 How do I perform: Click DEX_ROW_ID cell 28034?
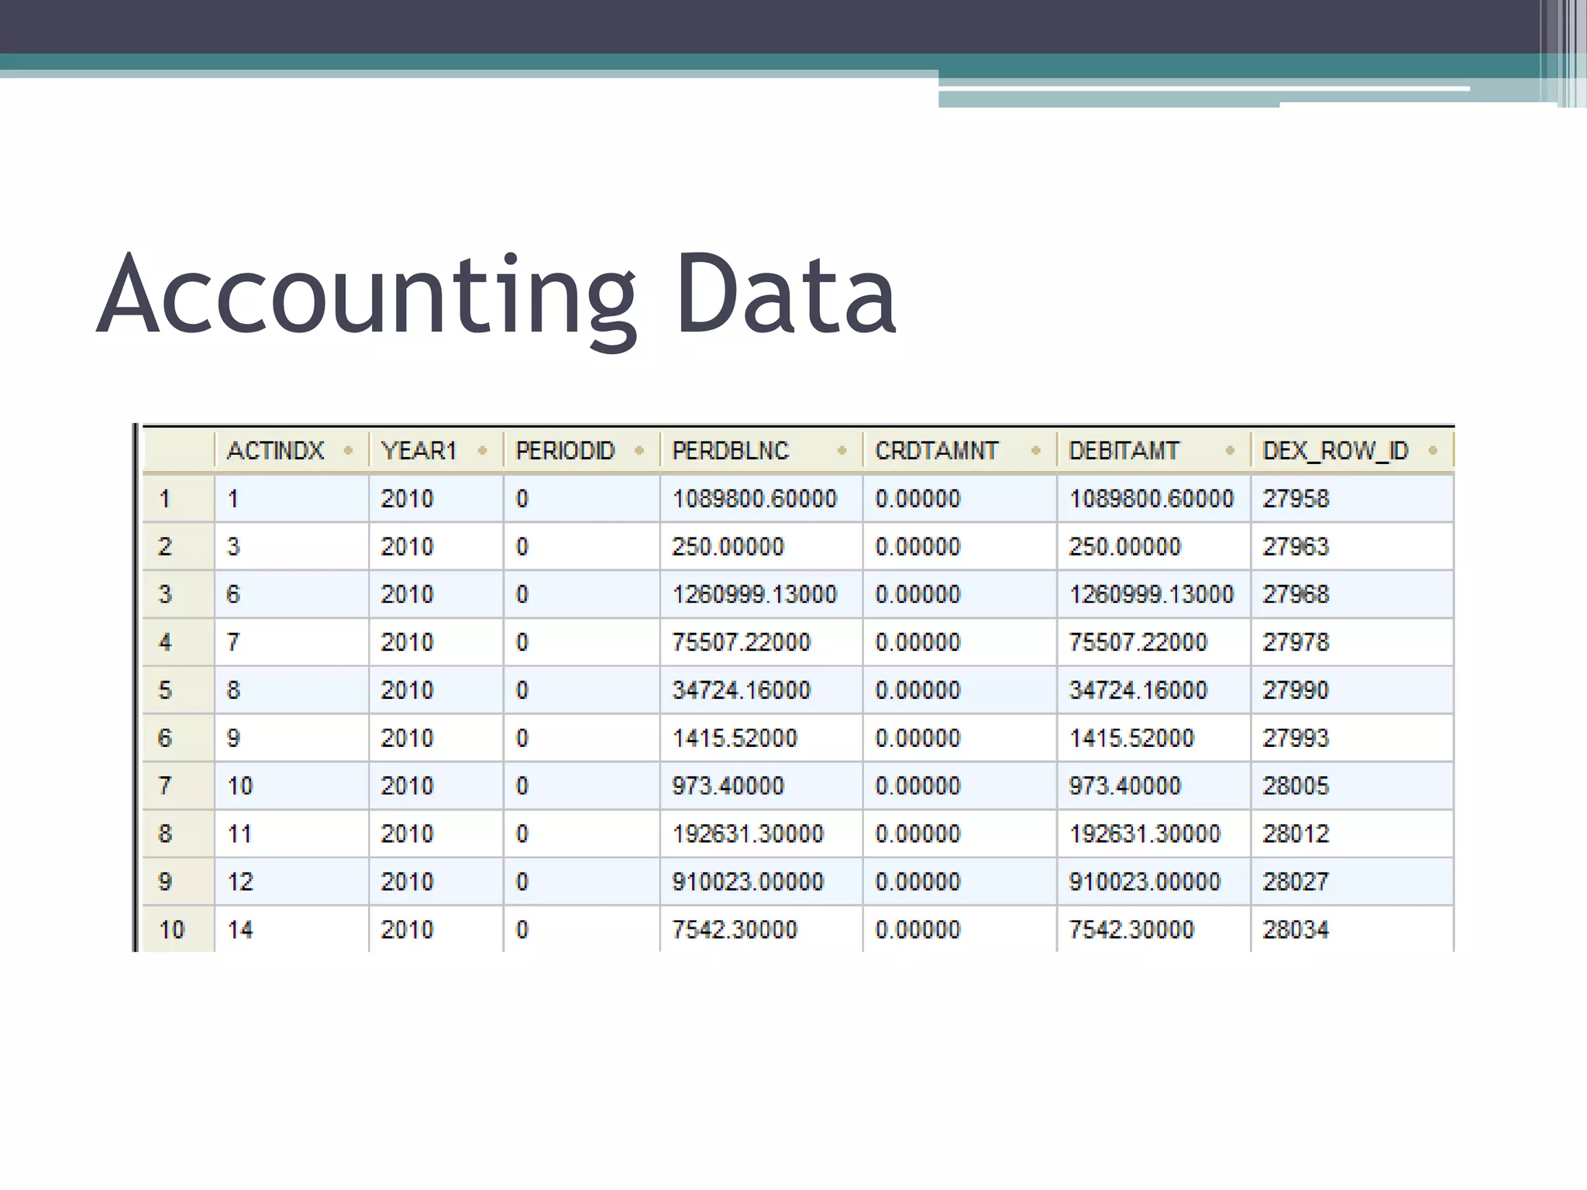point(1352,929)
